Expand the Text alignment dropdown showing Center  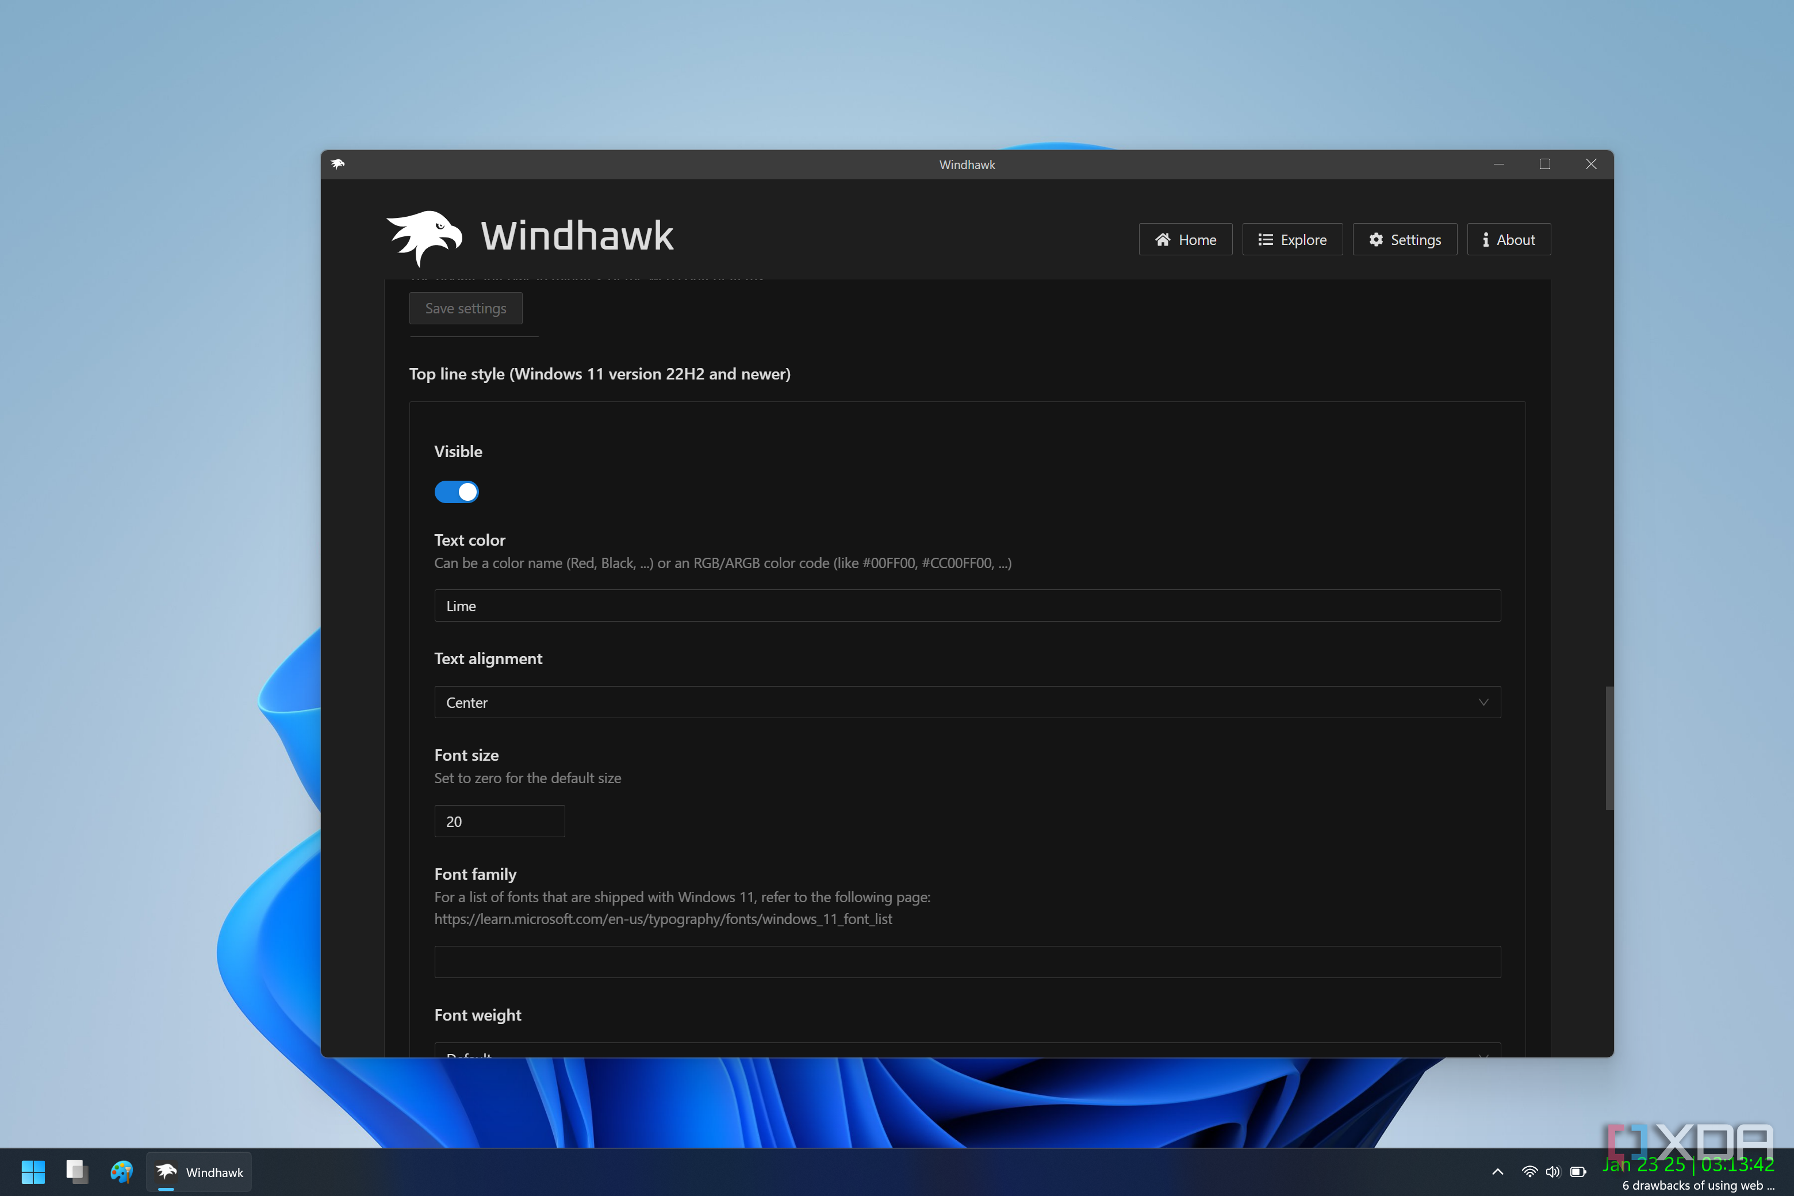coord(967,703)
